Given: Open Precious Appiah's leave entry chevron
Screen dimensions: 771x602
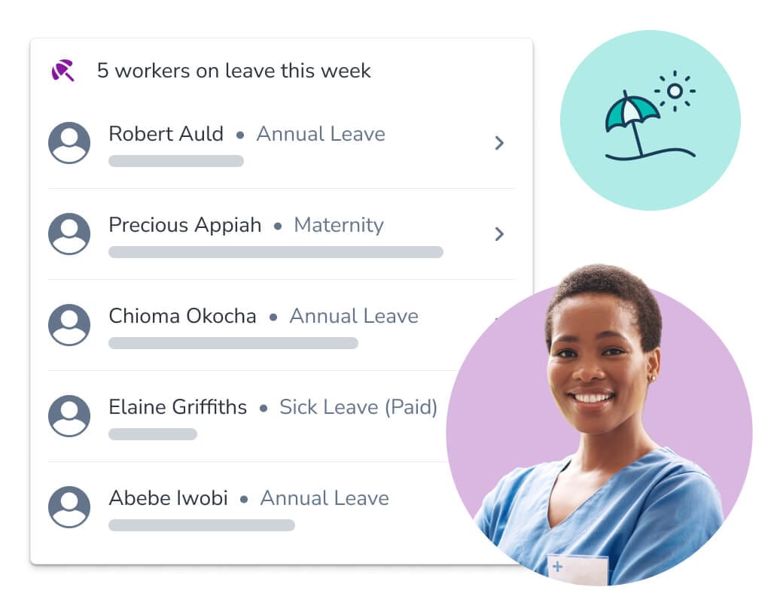Looking at the screenshot, I should coord(499,234).
